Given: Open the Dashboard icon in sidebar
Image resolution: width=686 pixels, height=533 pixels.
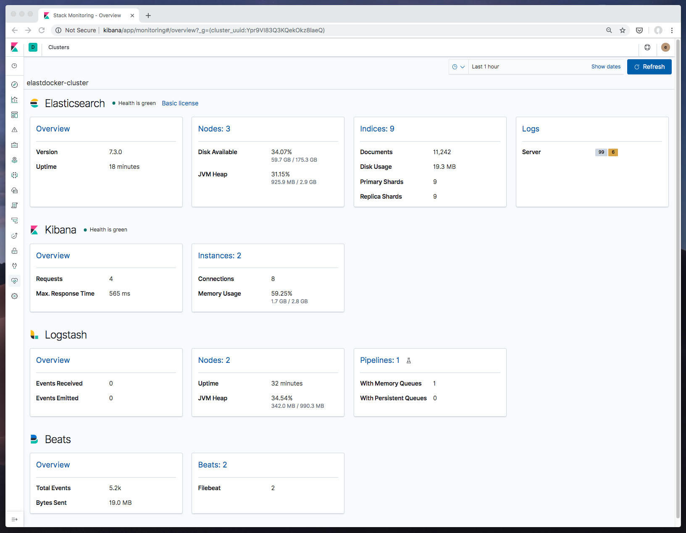Looking at the screenshot, I should [14, 115].
